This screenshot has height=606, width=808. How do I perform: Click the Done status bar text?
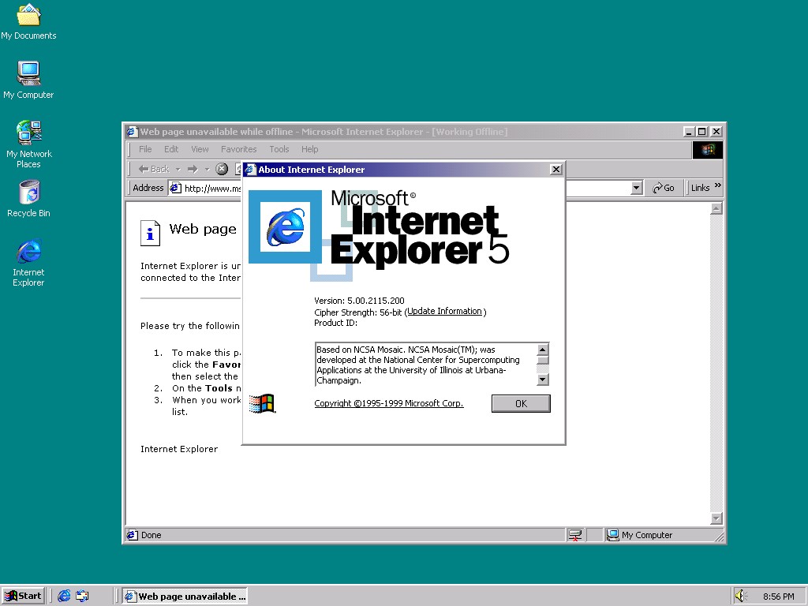coord(151,536)
